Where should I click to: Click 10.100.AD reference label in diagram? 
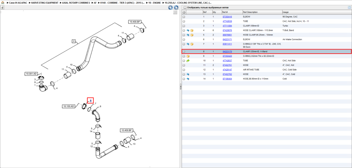[69, 106]
